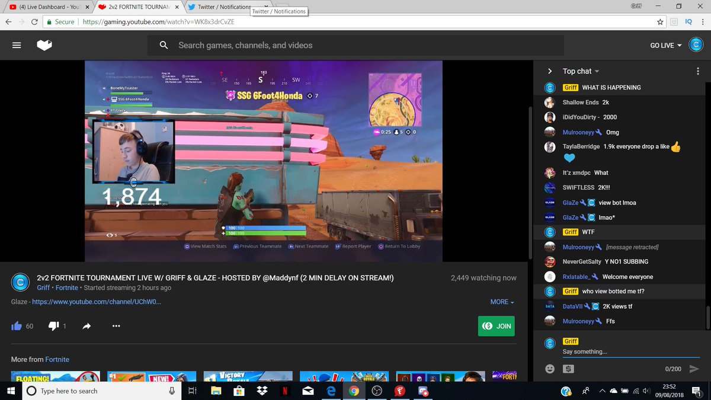Screen dimensions: 711x400
Task: Open the Top chat dropdown
Action: pos(581,71)
